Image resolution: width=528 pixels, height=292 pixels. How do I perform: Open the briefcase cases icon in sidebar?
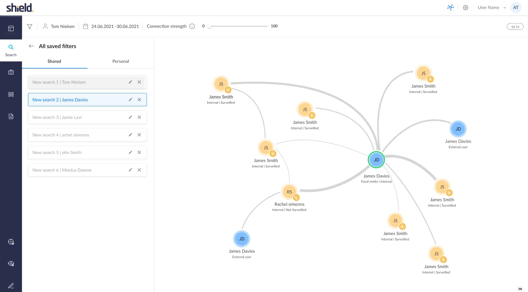pos(11,72)
